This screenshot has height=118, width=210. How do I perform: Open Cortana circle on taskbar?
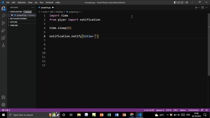(64, 115)
